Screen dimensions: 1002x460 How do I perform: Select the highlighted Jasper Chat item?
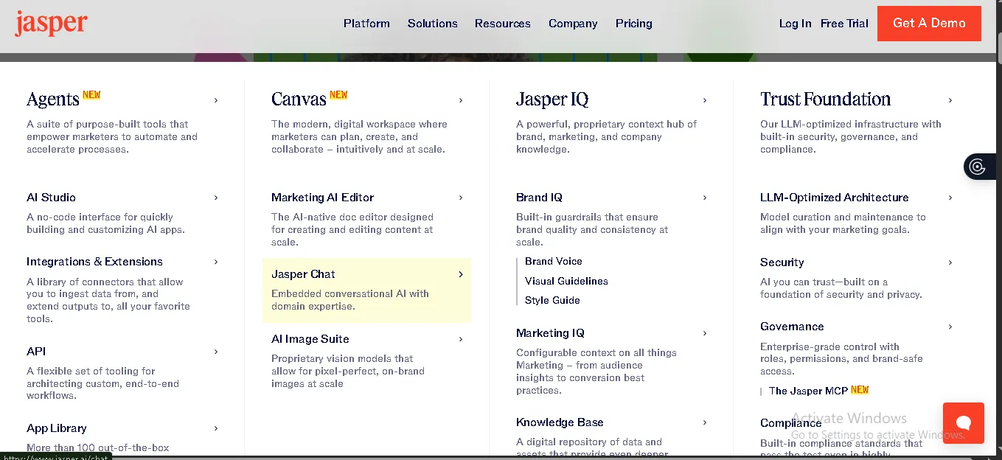click(366, 290)
